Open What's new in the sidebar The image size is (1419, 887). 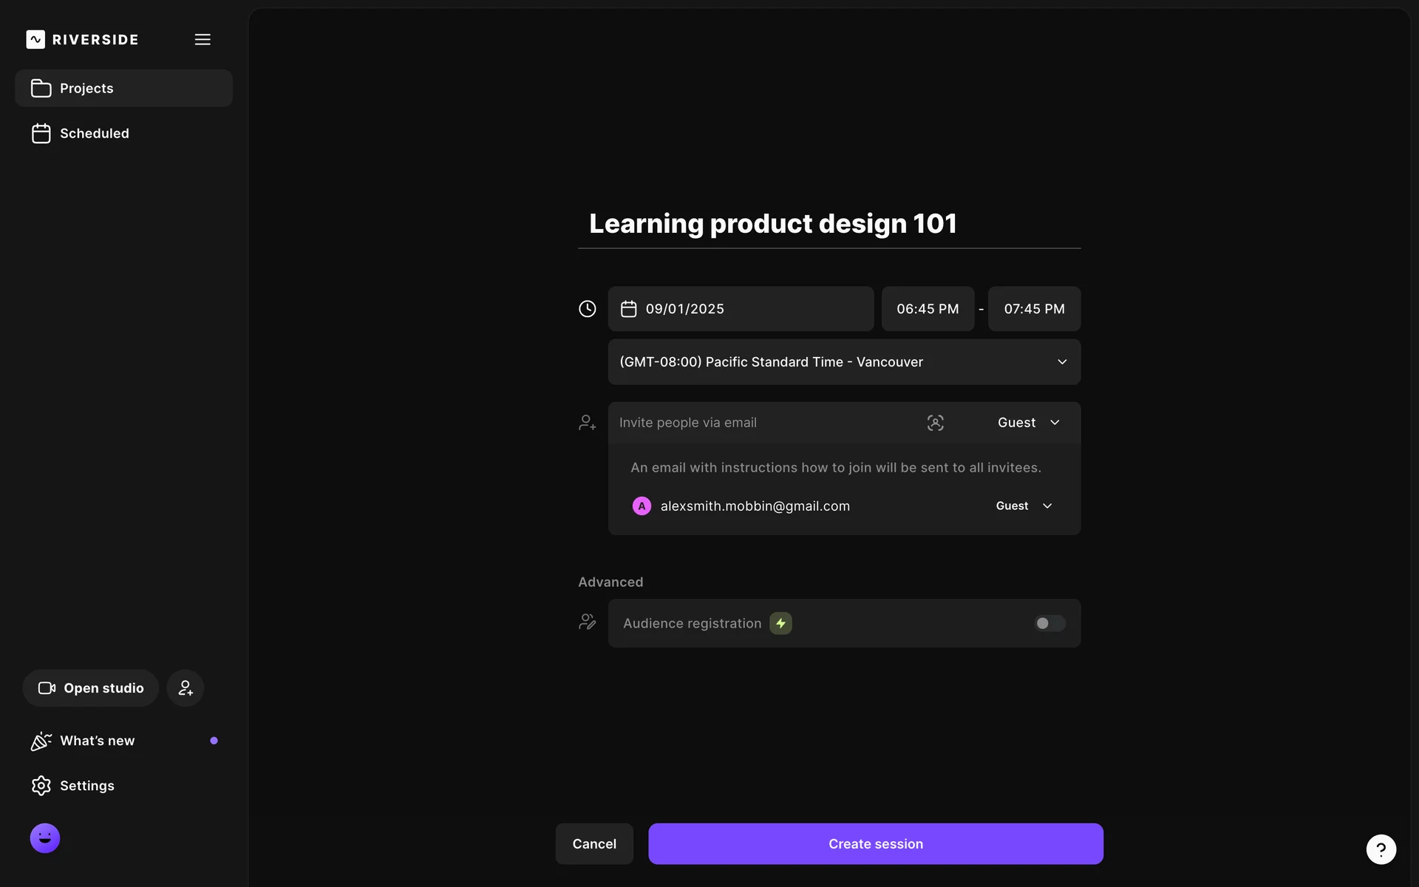pyautogui.click(x=97, y=741)
